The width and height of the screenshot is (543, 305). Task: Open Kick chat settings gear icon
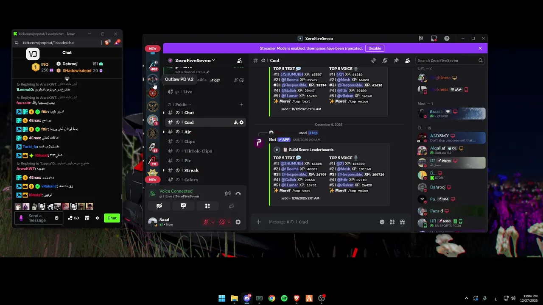pyautogui.click(x=97, y=218)
